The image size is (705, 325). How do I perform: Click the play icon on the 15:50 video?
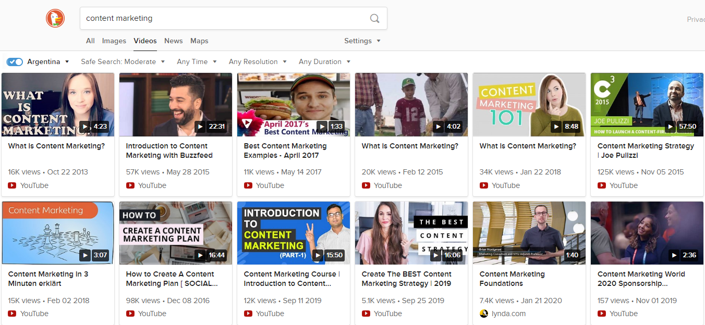click(x=318, y=255)
